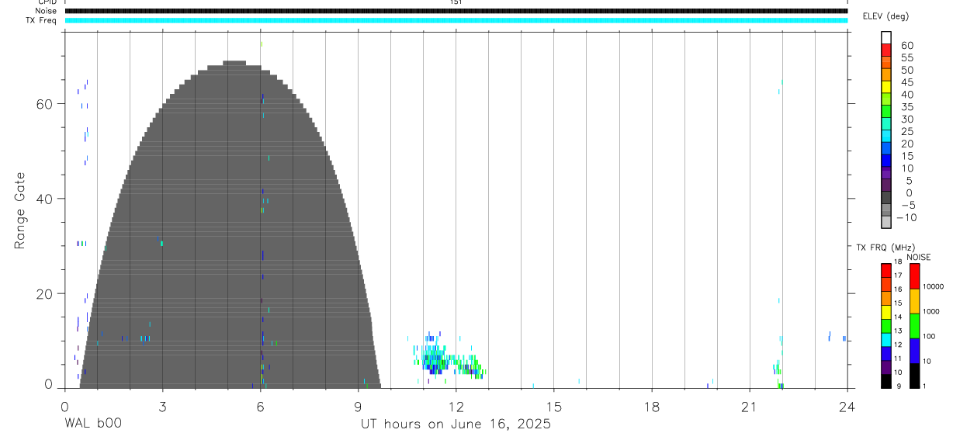This screenshot has height=440, width=953.
Task: Click the black Noise bar above the plot
Action: 456,11
